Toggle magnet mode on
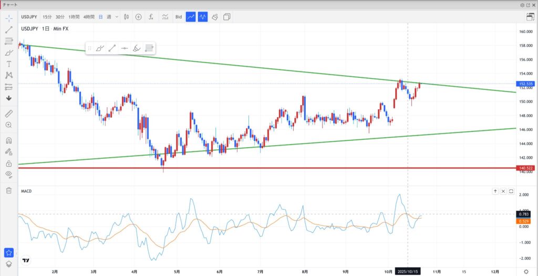 coord(9,140)
